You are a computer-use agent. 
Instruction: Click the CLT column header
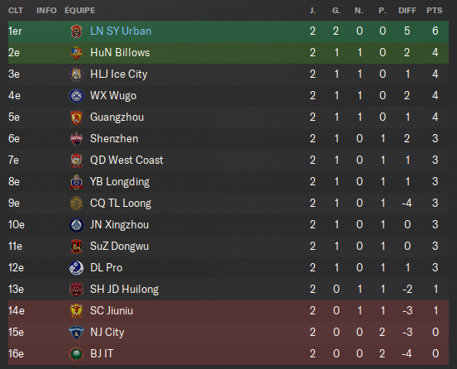16,11
